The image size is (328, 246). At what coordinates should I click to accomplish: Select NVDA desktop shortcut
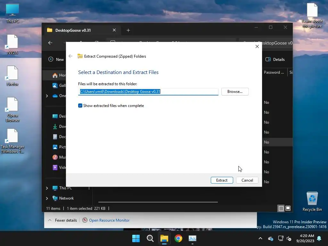pyautogui.click(x=12, y=45)
